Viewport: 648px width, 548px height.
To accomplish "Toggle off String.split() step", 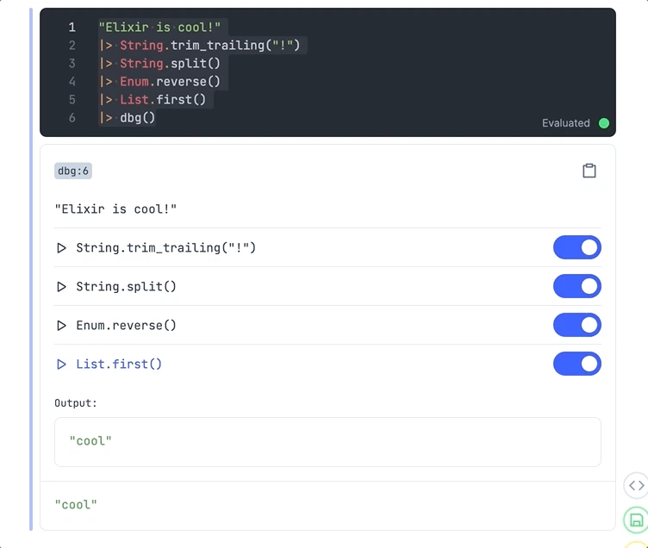I will tap(577, 286).
